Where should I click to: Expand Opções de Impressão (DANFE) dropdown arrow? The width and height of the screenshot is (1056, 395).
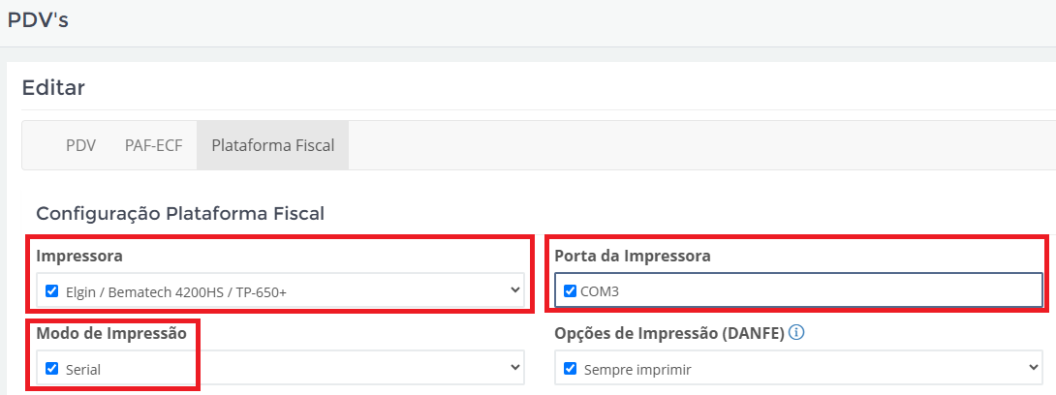(1034, 368)
